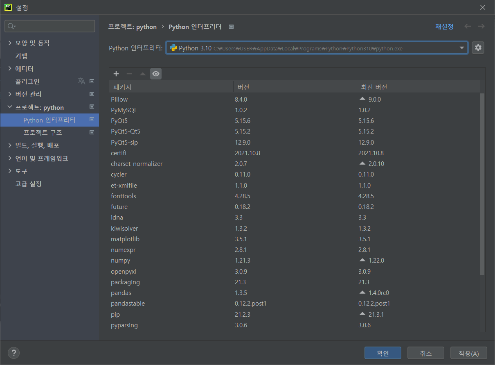Expand the 모양 및 동작 section

point(10,43)
